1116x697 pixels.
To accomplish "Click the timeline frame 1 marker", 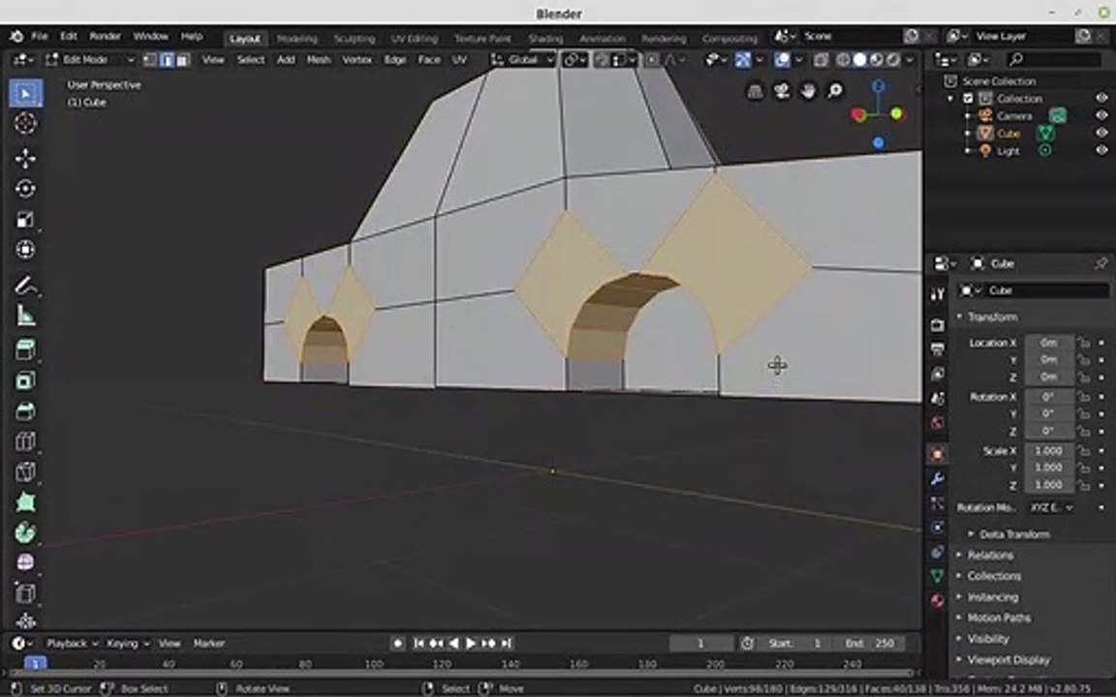I will (x=36, y=663).
